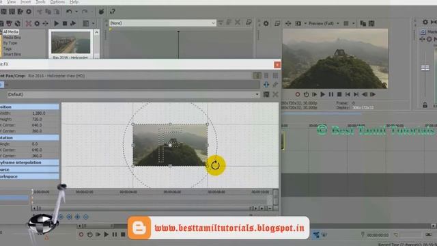Click the Project Properties gear in main toolbar
Image resolution: width=437 pixels, height=246 pixels.
point(29,12)
